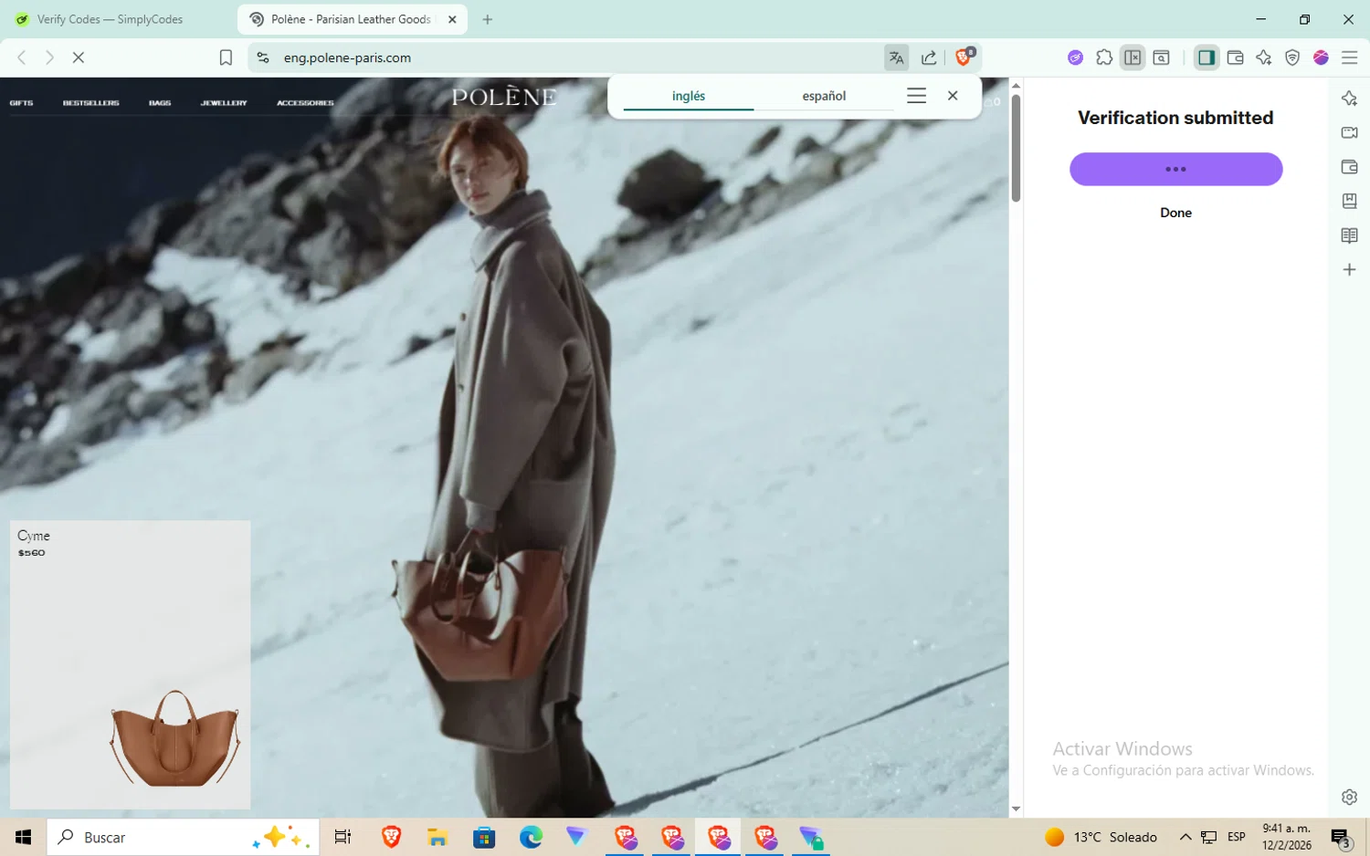Go back to the previous page
The height and width of the screenshot is (856, 1370).
coord(22,57)
